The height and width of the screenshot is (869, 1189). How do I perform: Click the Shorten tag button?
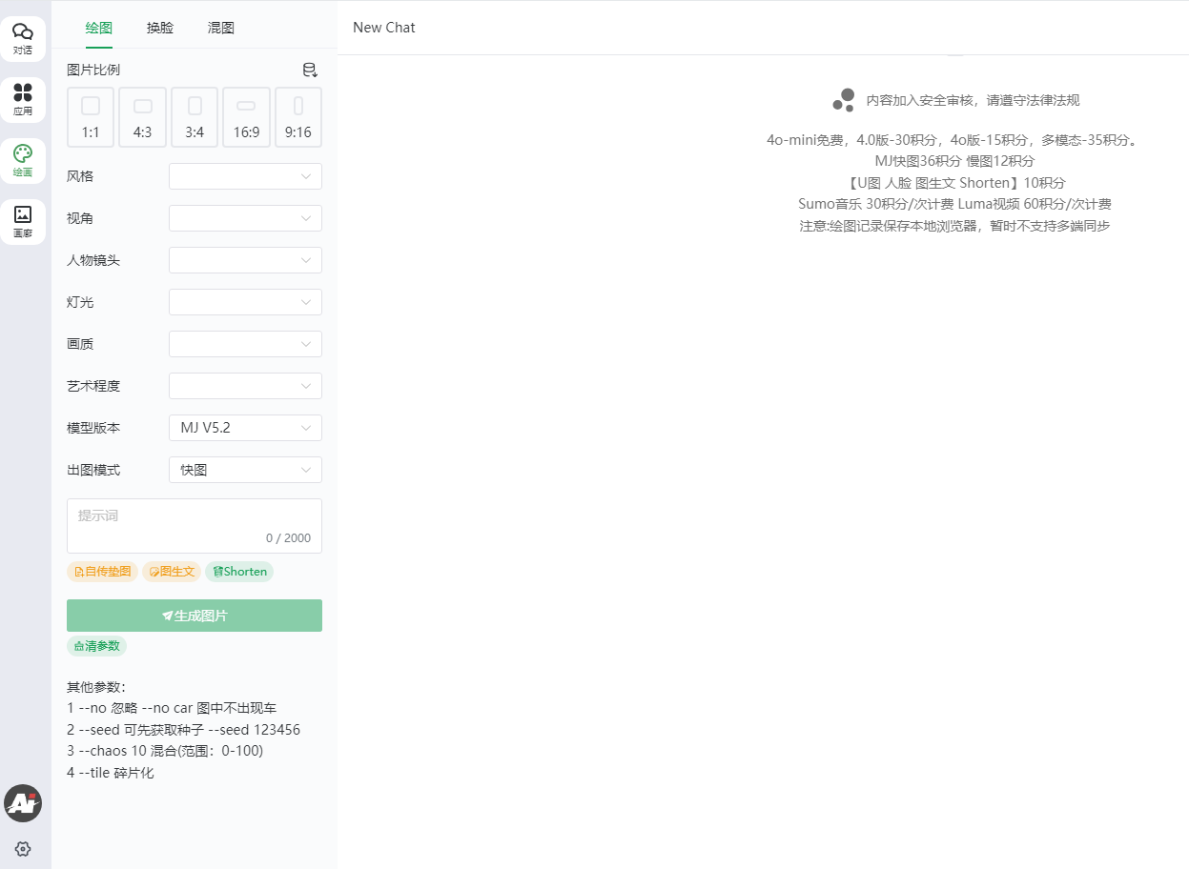coord(239,572)
